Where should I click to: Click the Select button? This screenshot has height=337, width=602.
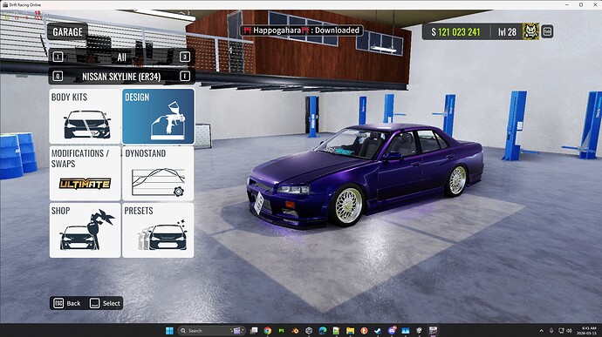[106, 303]
